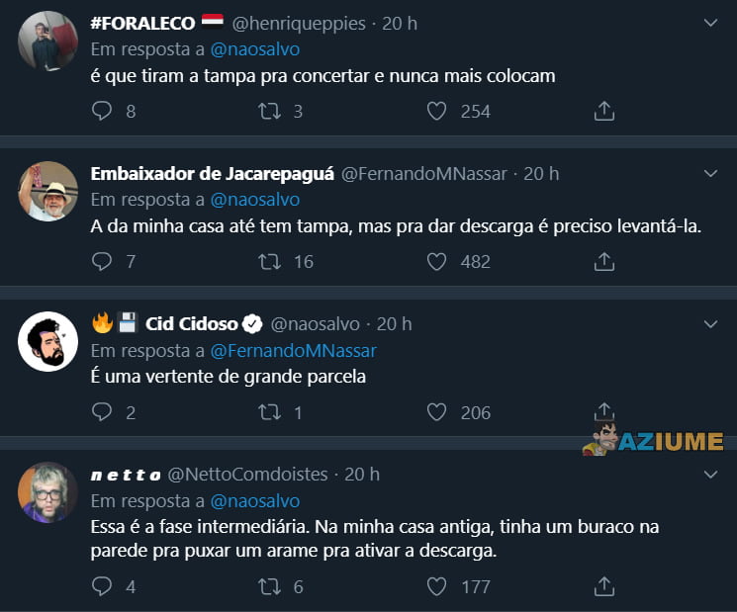The image size is (737, 612).
Task: Open Embaixador de Jacarepaguá's display name
Action: pyautogui.click(x=212, y=174)
